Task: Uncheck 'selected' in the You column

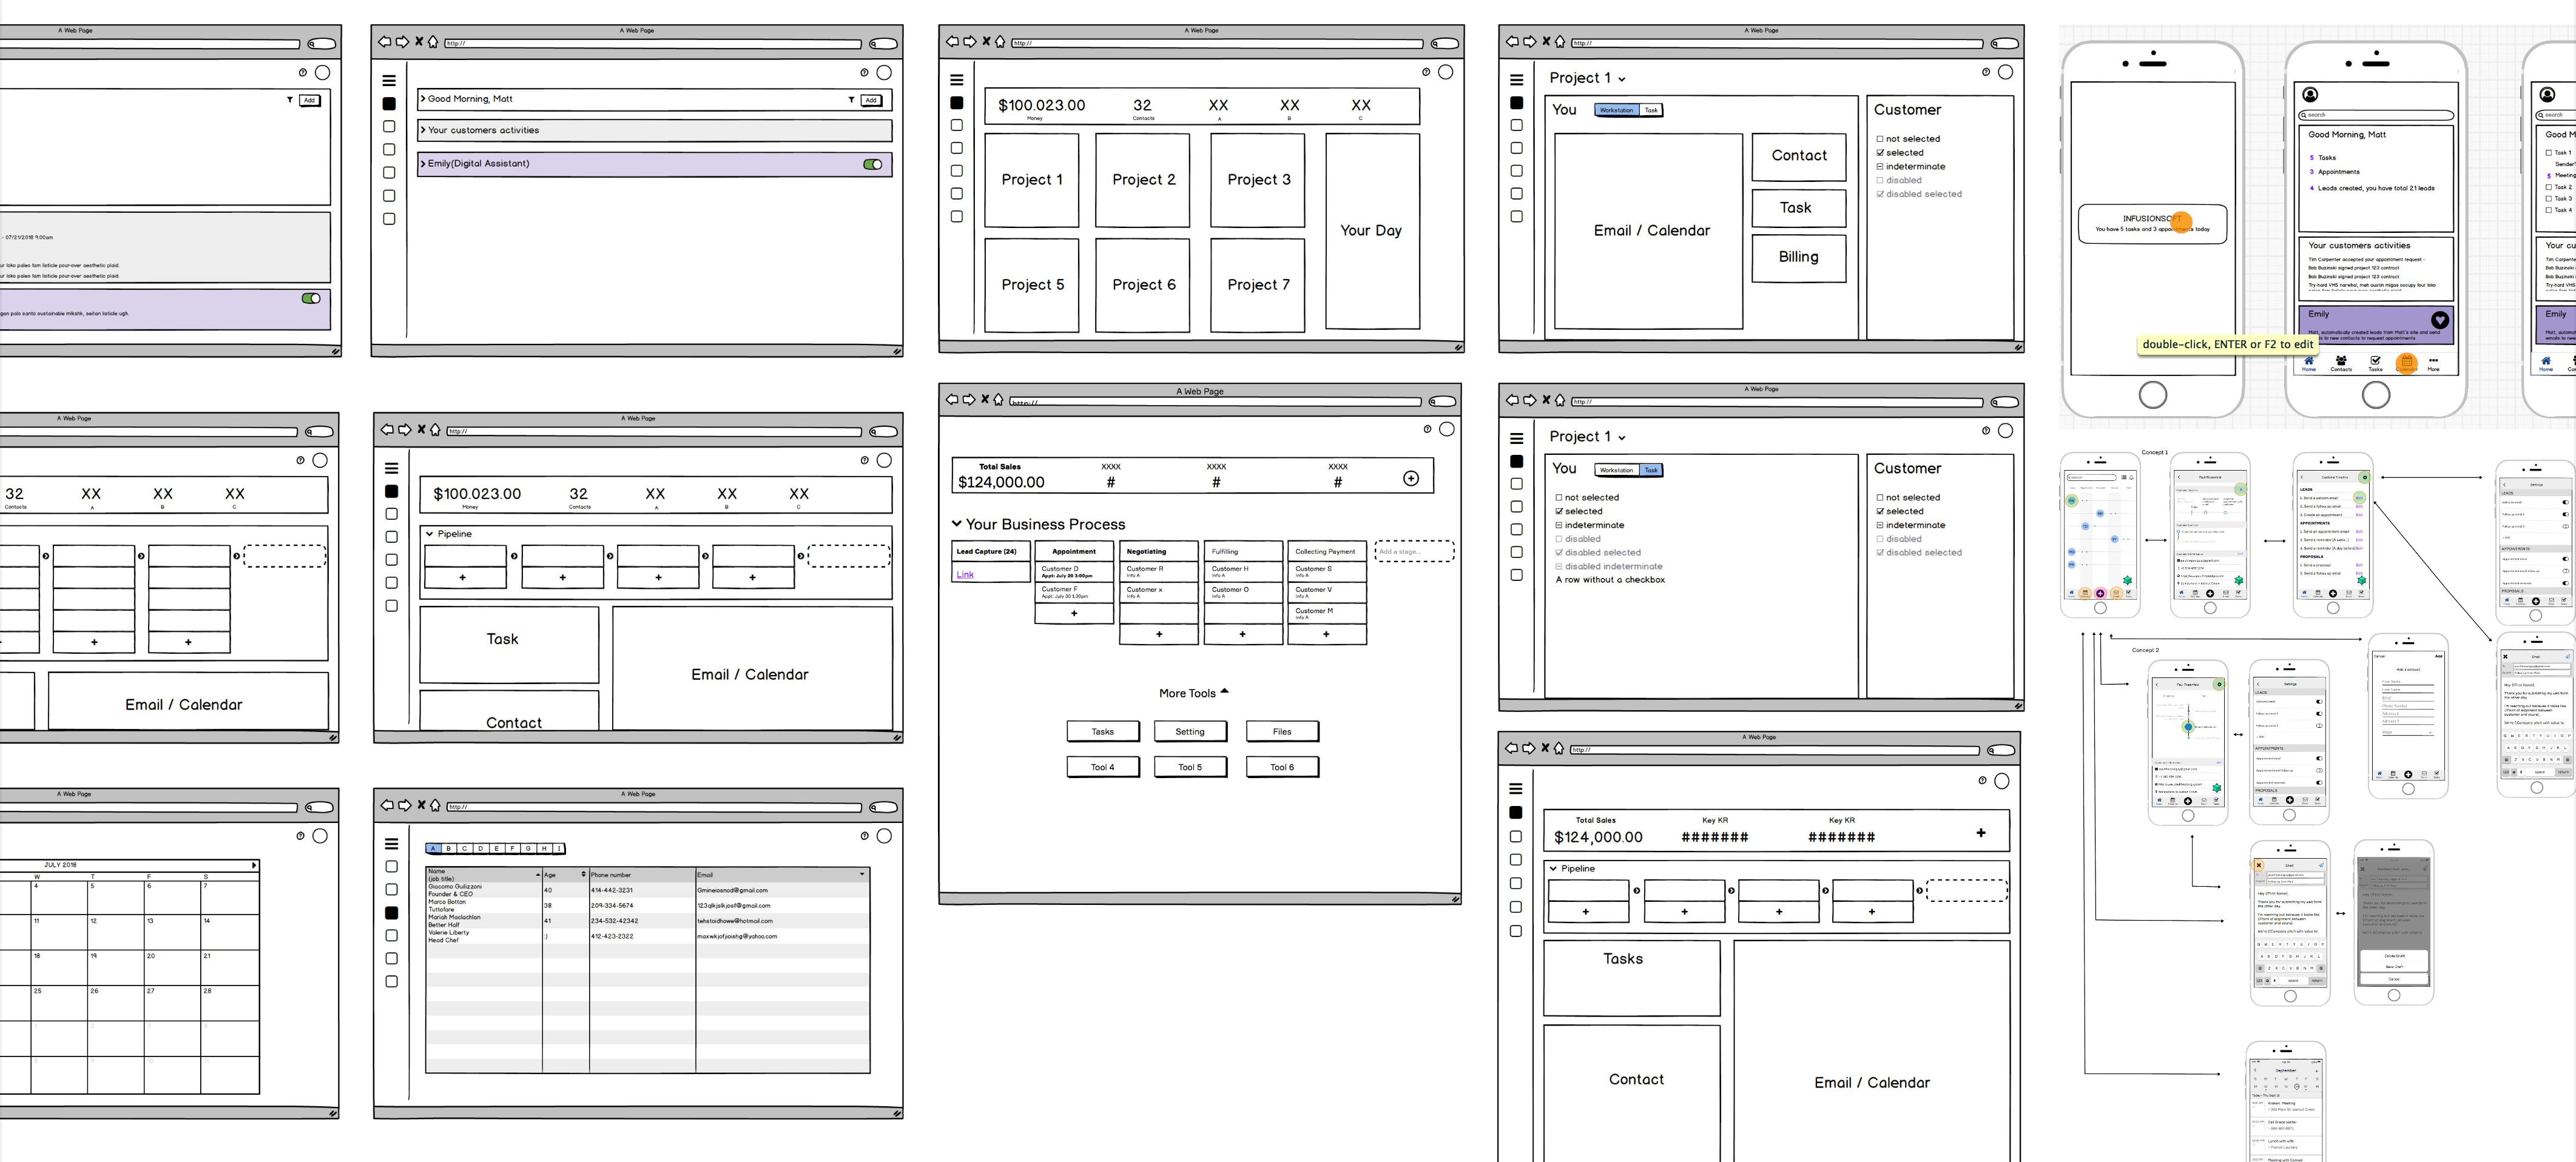Action: coord(1559,511)
